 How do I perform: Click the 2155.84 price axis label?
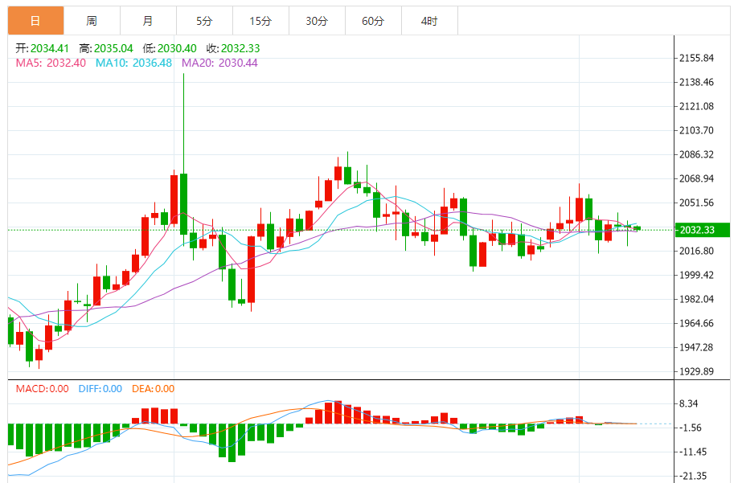[x=696, y=59]
